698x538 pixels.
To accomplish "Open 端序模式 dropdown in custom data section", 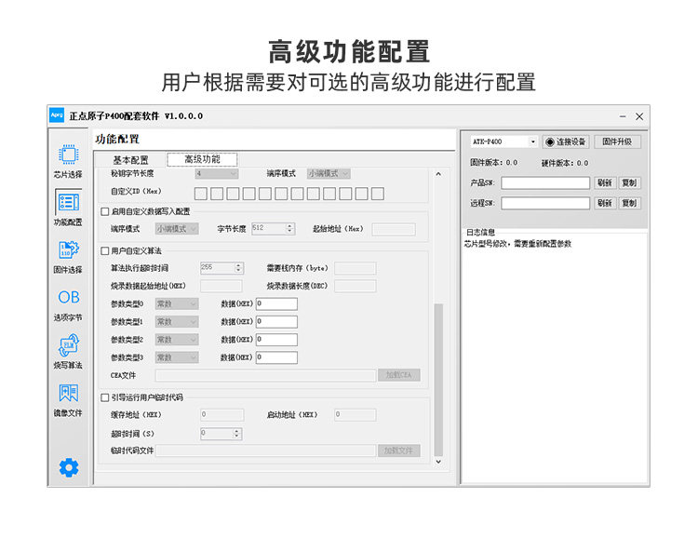I will coord(177,228).
